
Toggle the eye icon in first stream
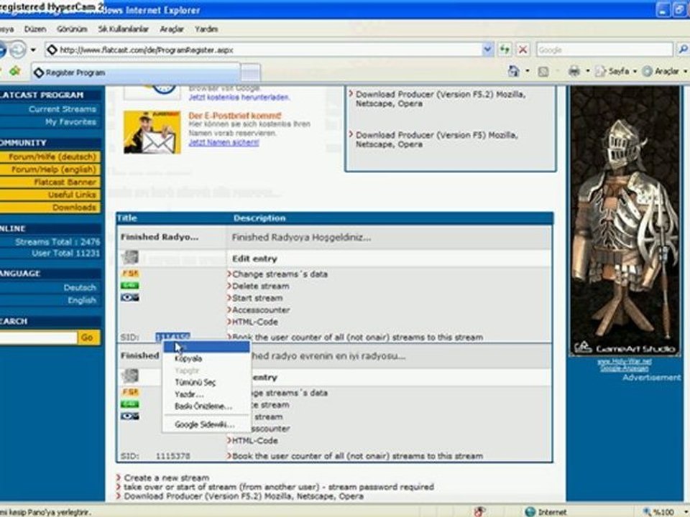130,297
